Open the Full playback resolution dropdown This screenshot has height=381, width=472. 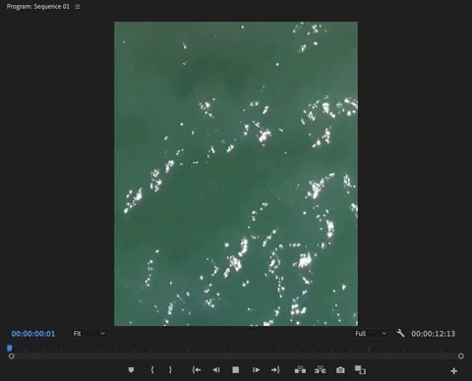(x=371, y=334)
